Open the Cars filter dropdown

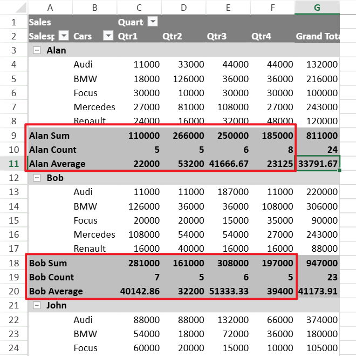(108, 36)
